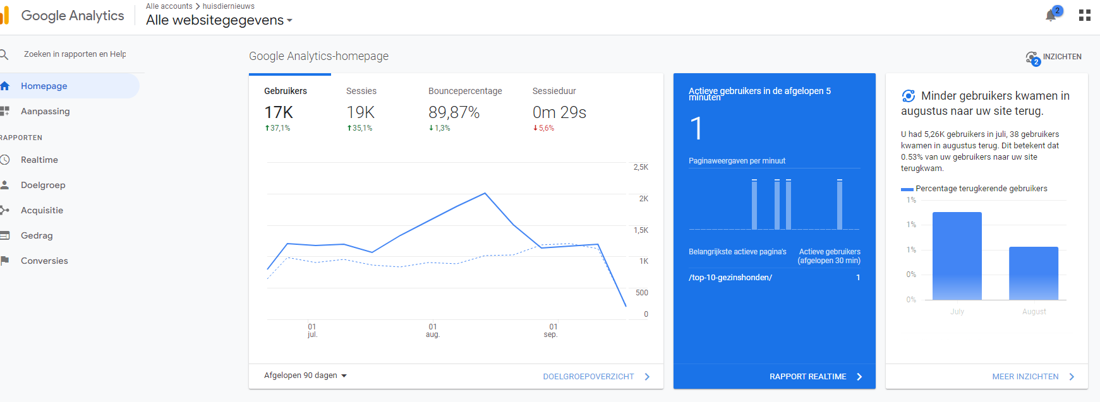Click the 'Google Analytics-homepage' heading
This screenshot has width=1100, height=402.
point(318,56)
